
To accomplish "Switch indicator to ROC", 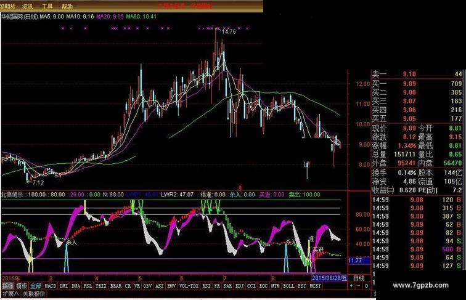I will pyautogui.click(x=263, y=286).
